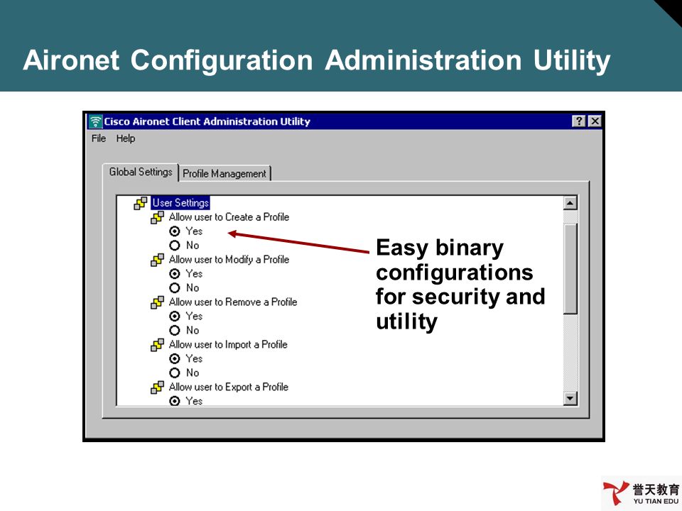682x511 pixels.
Task: Select Allow user to Export a Profile
Action: click(x=228, y=388)
